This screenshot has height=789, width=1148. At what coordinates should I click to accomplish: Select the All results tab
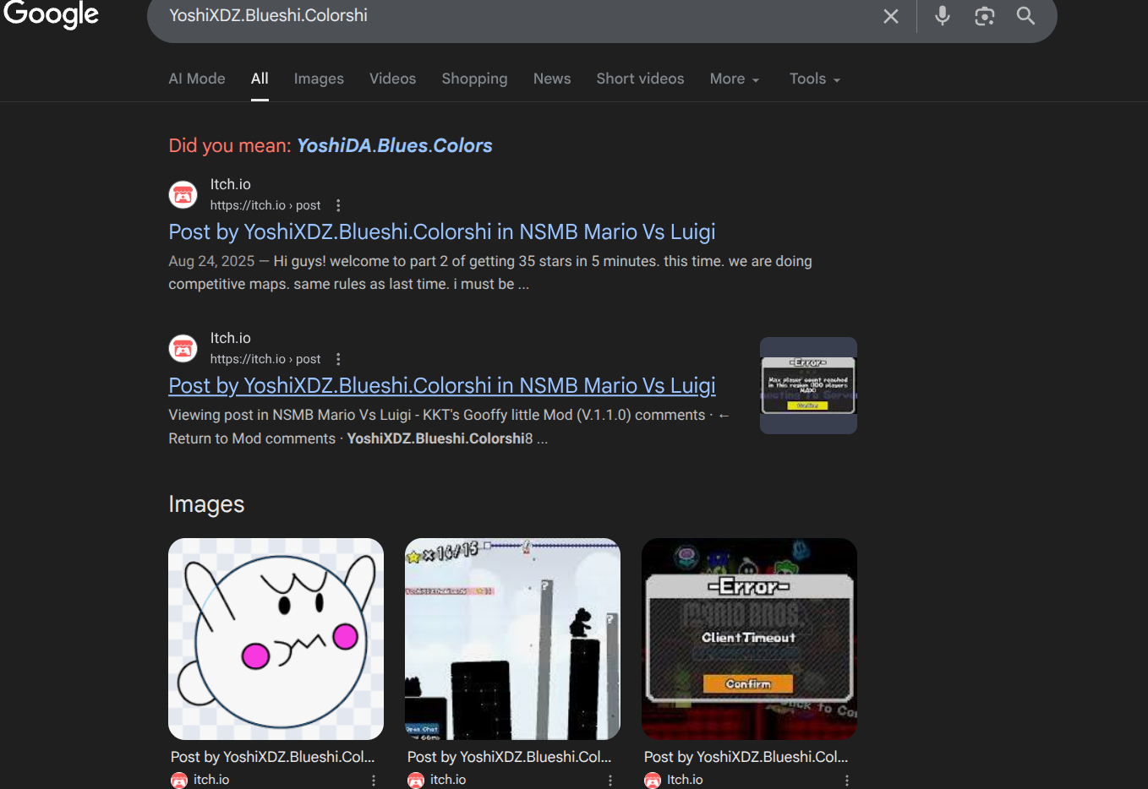[x=260, y=79]
